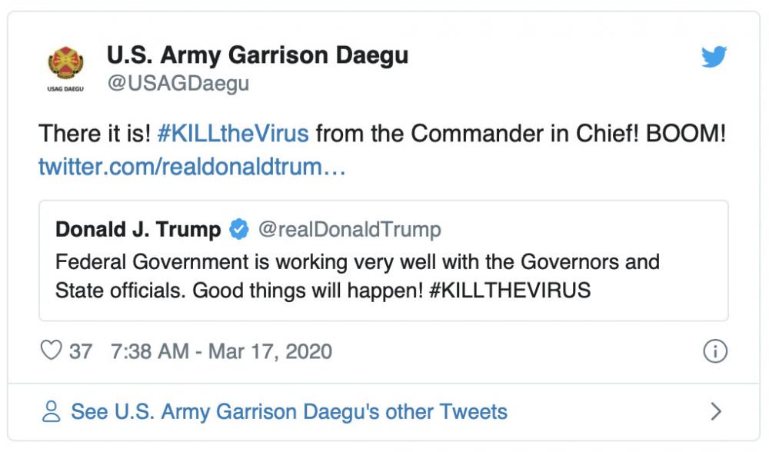The image size is (769, 452).
Task: Expand the chevron arrow at bottom right
Action: click(x=716, y=411)
